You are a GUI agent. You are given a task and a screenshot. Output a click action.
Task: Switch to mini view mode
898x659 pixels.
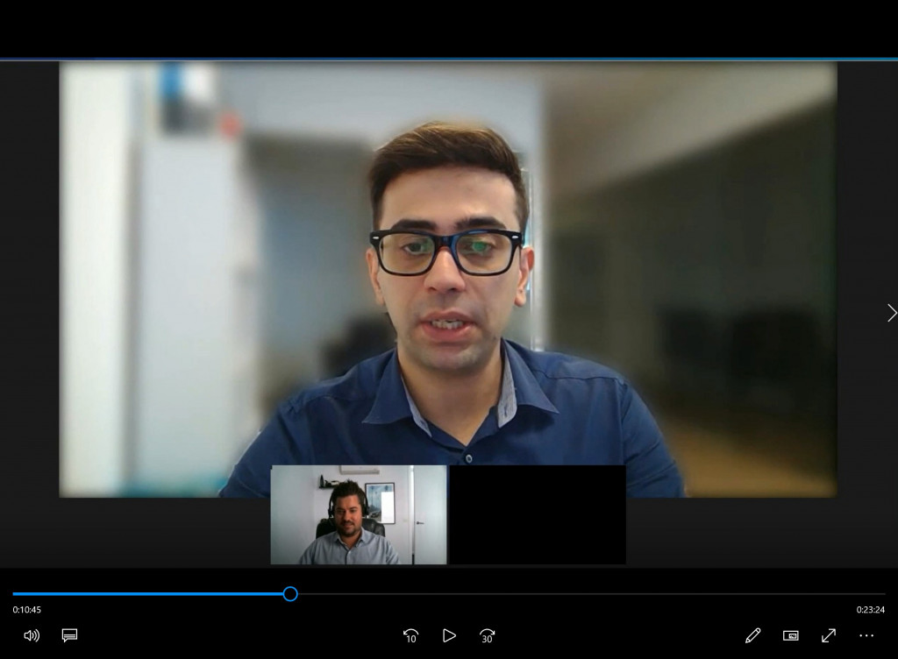click(790, 635)
